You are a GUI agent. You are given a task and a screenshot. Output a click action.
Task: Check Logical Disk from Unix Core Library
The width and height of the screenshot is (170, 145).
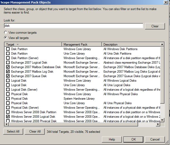pyautogui.click(x=8, y=85)
